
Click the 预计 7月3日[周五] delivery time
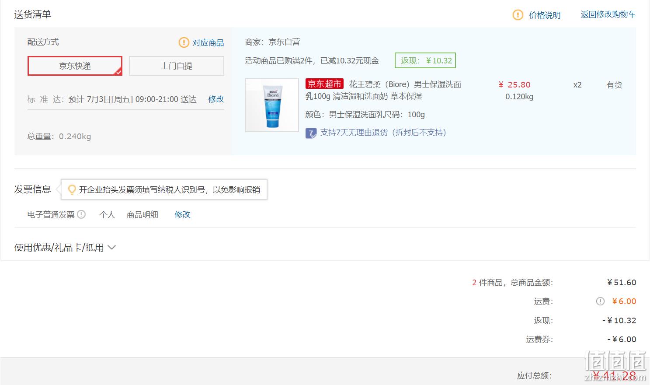[x=132, y=99]
